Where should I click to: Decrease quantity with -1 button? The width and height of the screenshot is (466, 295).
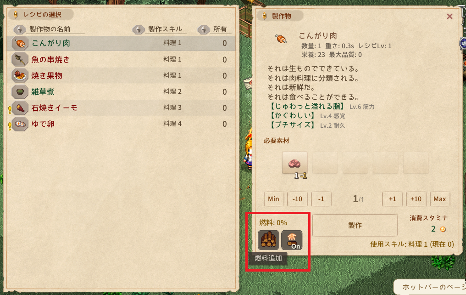[x=321, y=199]
